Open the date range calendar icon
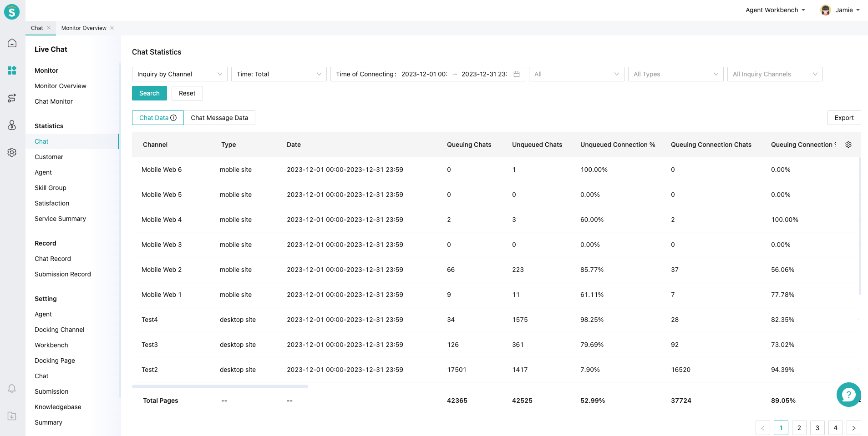The image size is (868, 436). point(517,74)
